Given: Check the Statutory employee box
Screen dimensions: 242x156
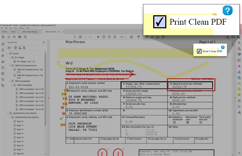Looking at the screenshot, I should pyautogui.click(x=174, y=123).
